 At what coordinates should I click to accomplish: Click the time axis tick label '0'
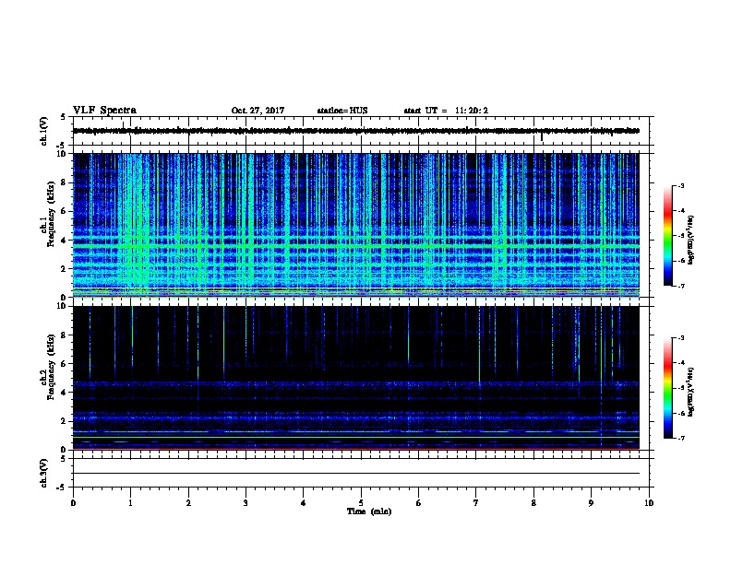coord(73,503)
